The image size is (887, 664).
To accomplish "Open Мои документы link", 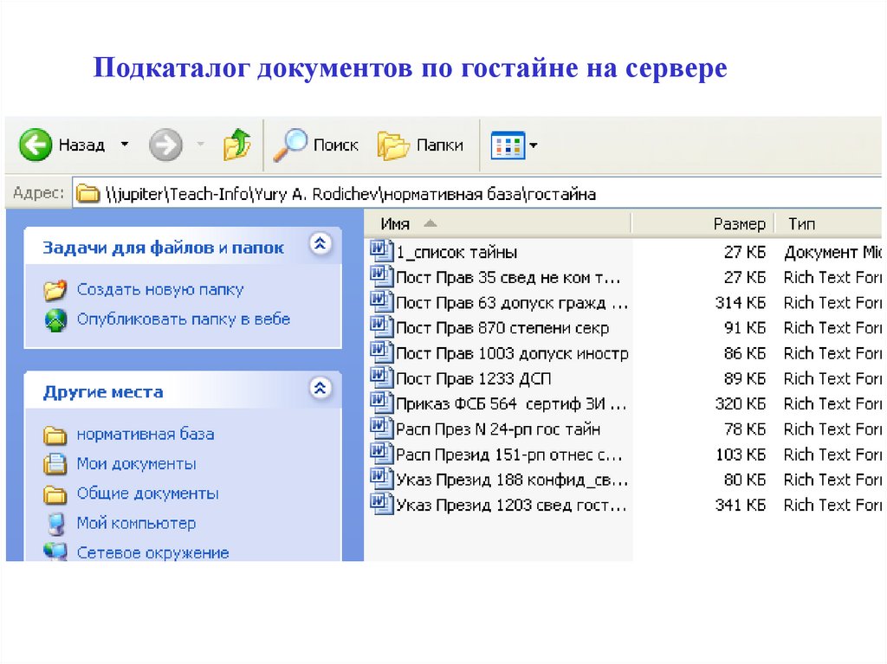I will (136, 464).
